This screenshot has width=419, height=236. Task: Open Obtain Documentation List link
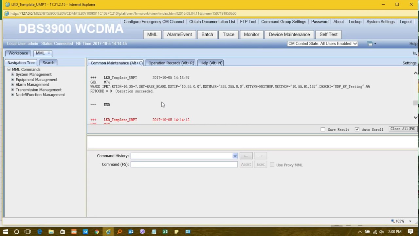(x=212, y=22)
